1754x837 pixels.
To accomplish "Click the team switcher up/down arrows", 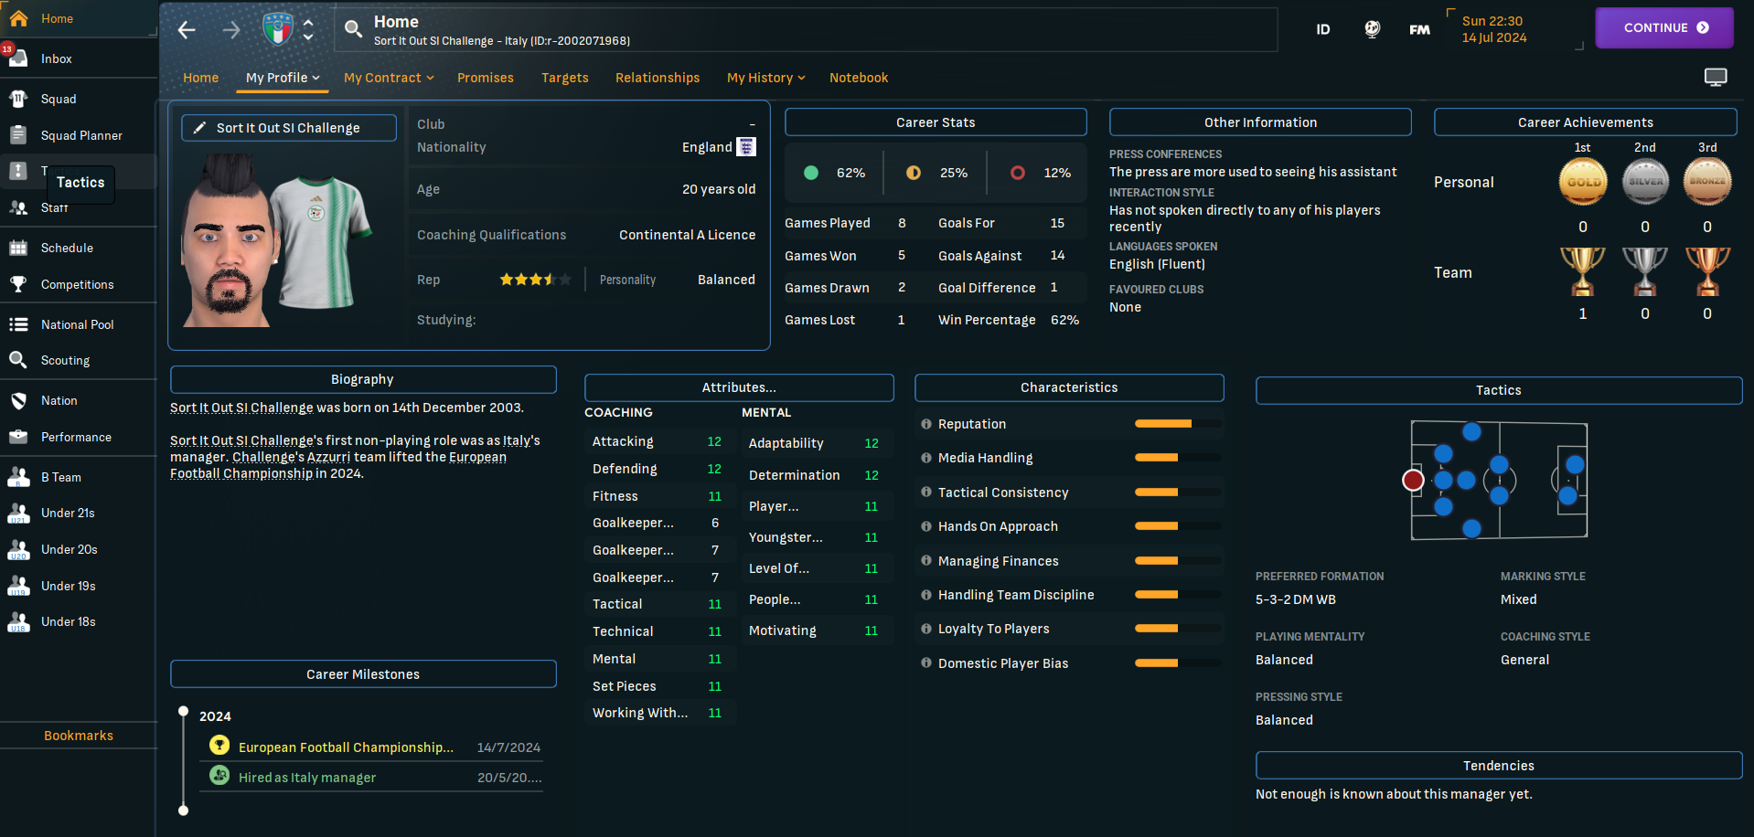I will (308, 29).
